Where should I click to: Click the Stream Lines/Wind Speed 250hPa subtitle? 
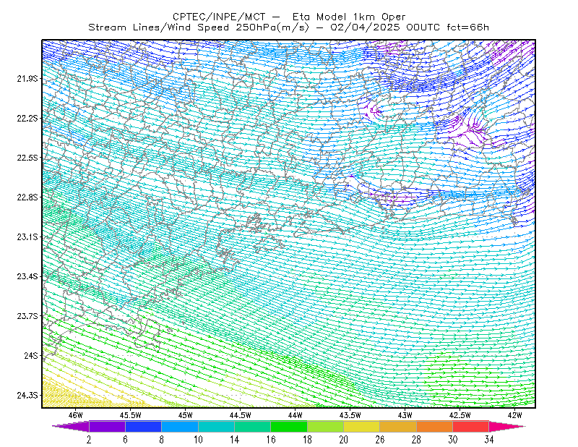[x=289, y=27]
